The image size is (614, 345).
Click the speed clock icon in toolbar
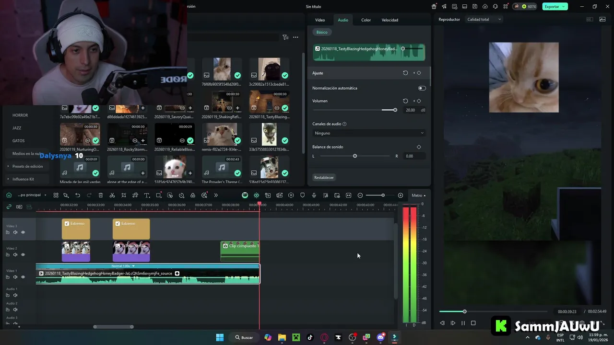tap(181, 195)
